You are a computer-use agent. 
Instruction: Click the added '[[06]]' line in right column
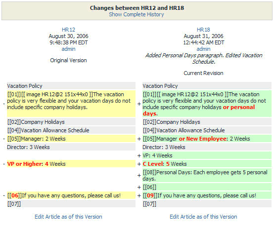point(207,187)
